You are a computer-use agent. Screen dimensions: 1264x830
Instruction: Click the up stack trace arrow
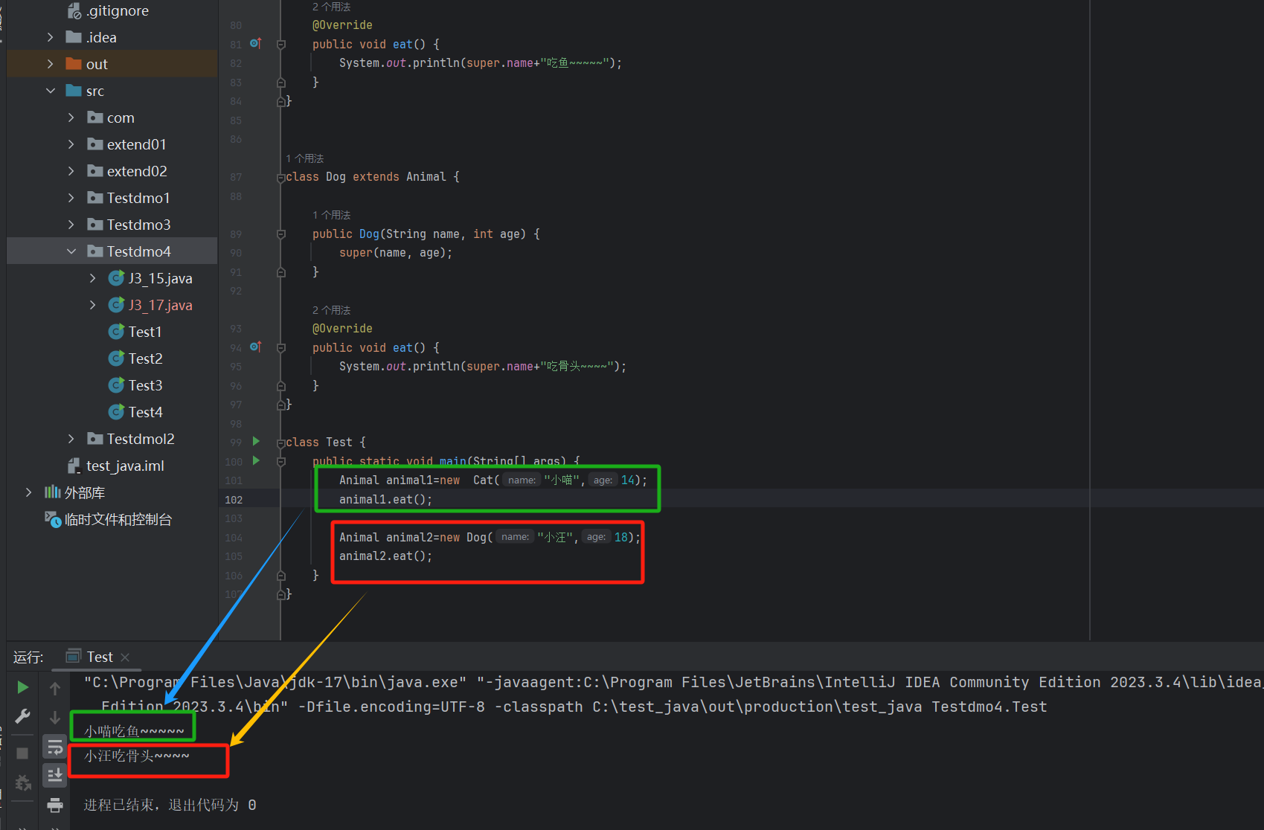tap(55, 689)
